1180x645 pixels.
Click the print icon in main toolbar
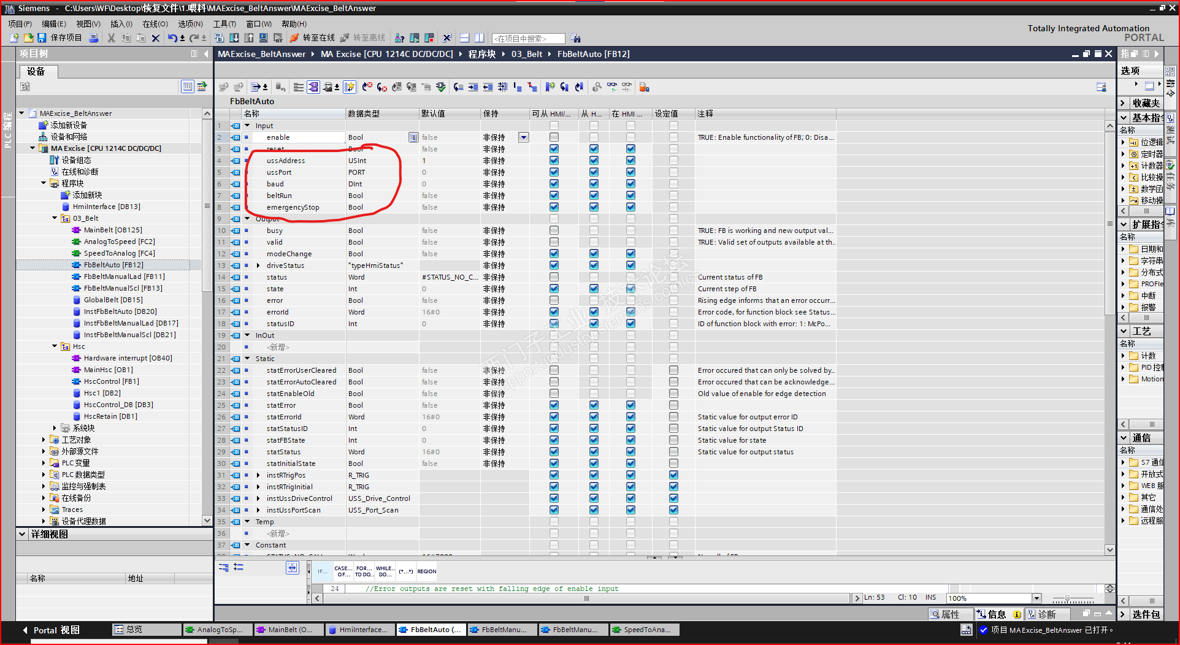click(x=94, y=38)
